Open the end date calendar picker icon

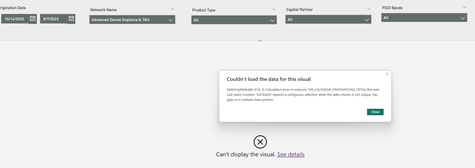tap(71, 18)
